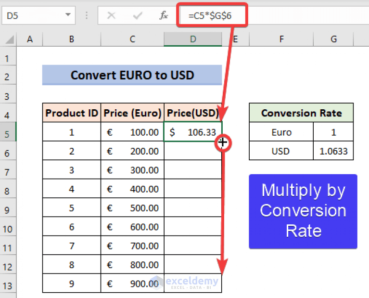
Task: Click the 'USD' label cell
Action: 281,151
